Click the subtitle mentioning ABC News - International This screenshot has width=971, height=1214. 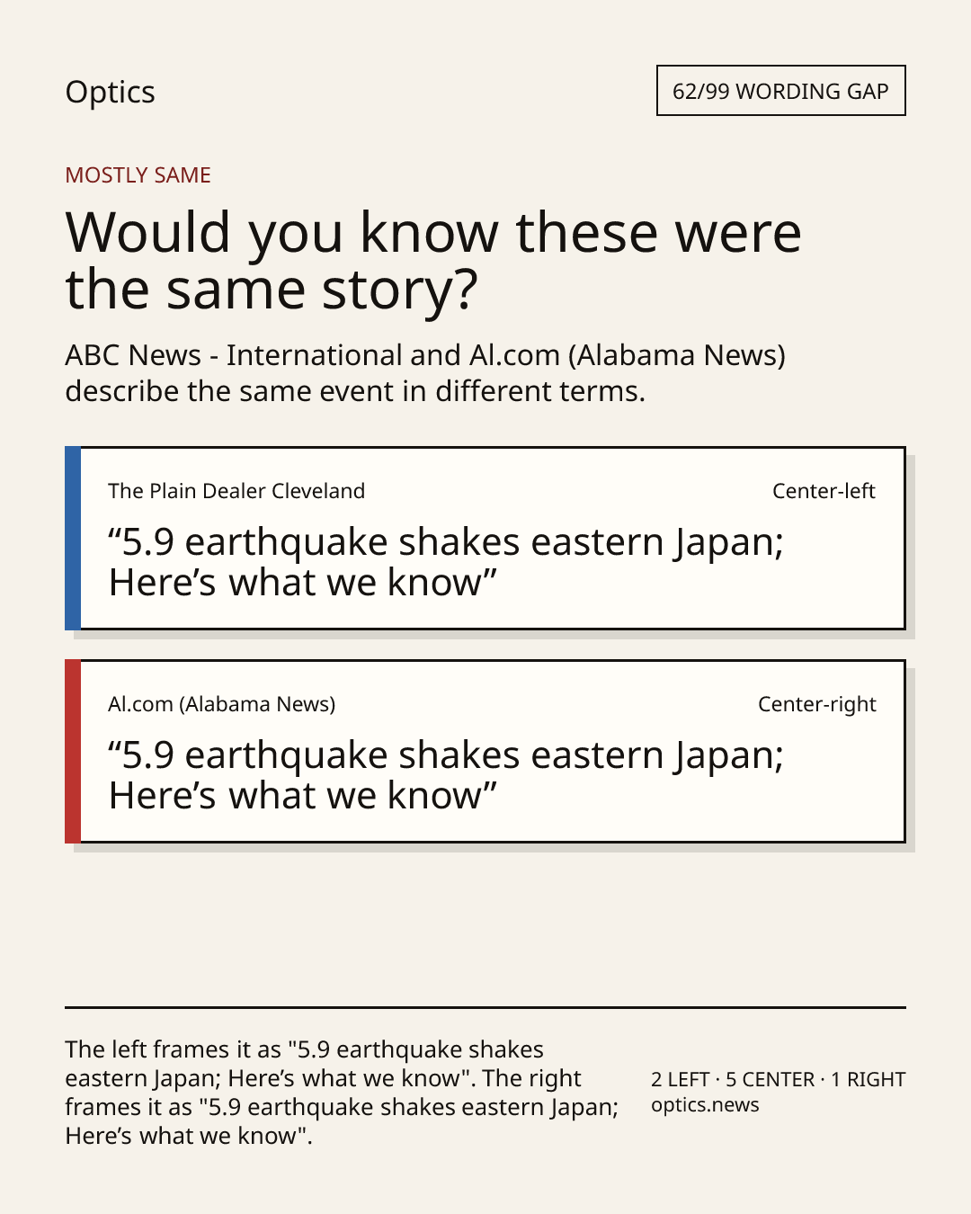pos(425,373)
